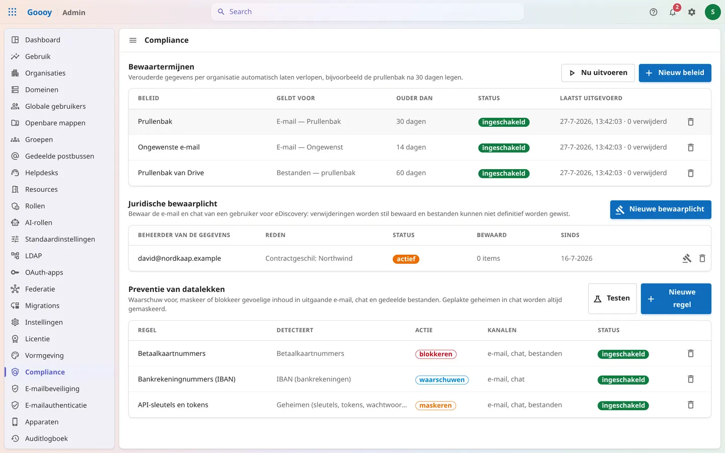725x453 pixels.
Task: Open the user avatar S menu
Action: 713,12
